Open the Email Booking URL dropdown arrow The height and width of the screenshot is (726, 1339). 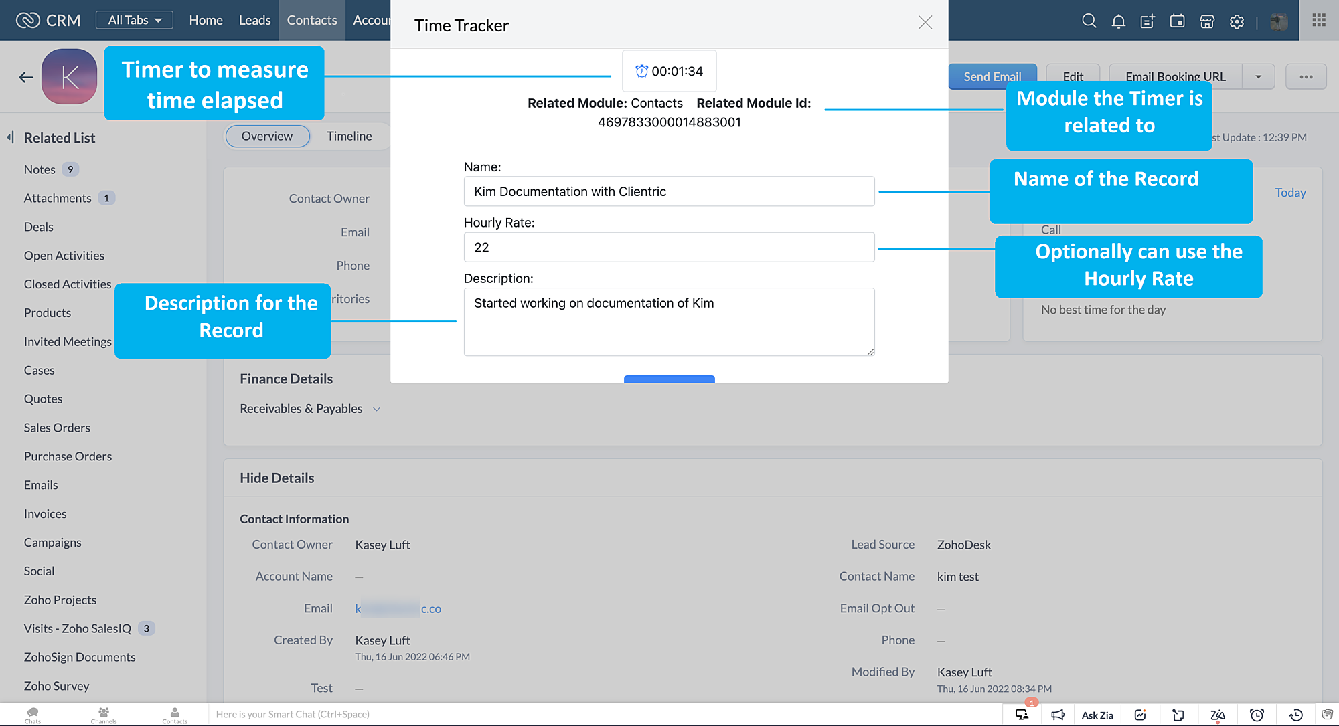(x=1258, y=76)
